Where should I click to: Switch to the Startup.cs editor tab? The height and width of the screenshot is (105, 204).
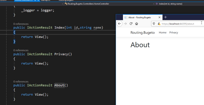(x=45, y=1)
